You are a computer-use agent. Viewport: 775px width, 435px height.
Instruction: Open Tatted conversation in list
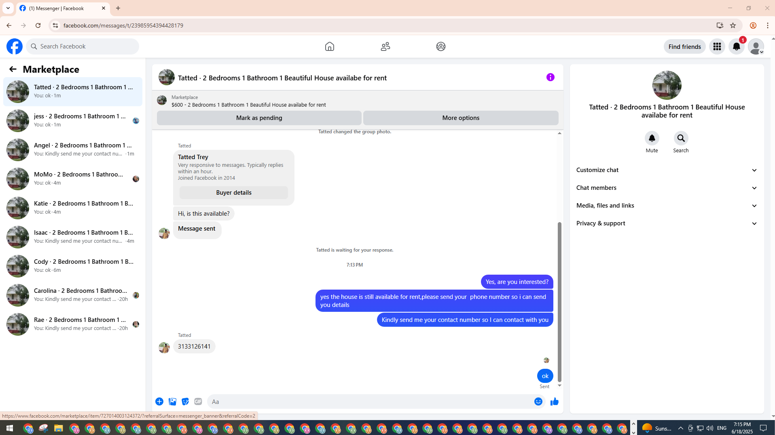(73, 91)
